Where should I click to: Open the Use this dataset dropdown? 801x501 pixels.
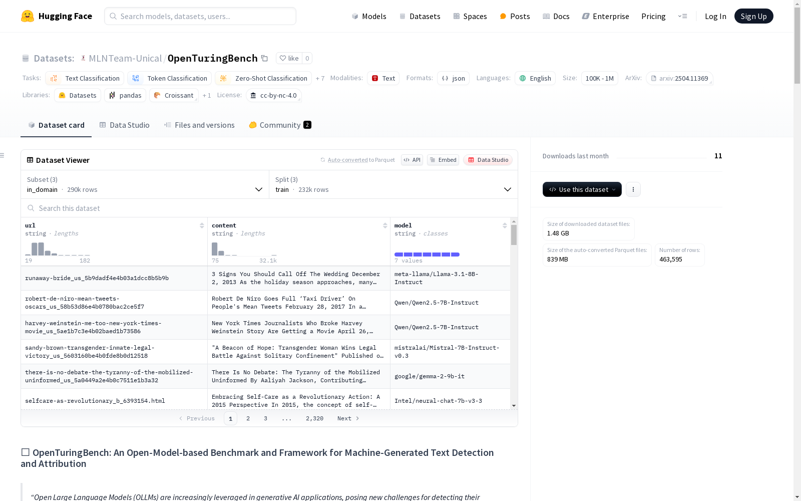pos(582,189)
